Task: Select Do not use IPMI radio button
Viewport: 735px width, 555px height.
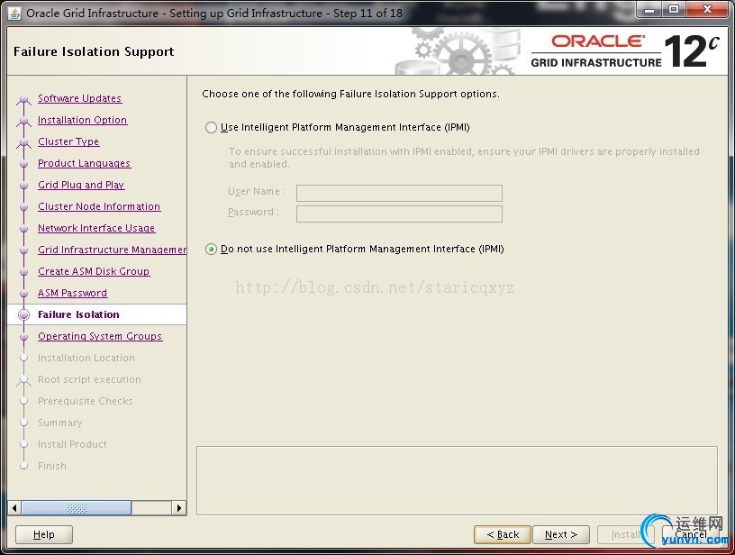Action: coord(211,249)
